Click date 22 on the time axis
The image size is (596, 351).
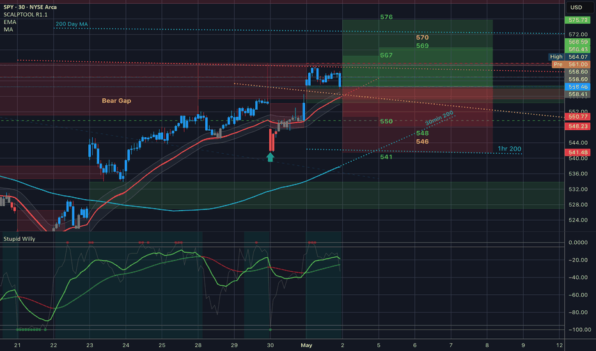point(53,345)
